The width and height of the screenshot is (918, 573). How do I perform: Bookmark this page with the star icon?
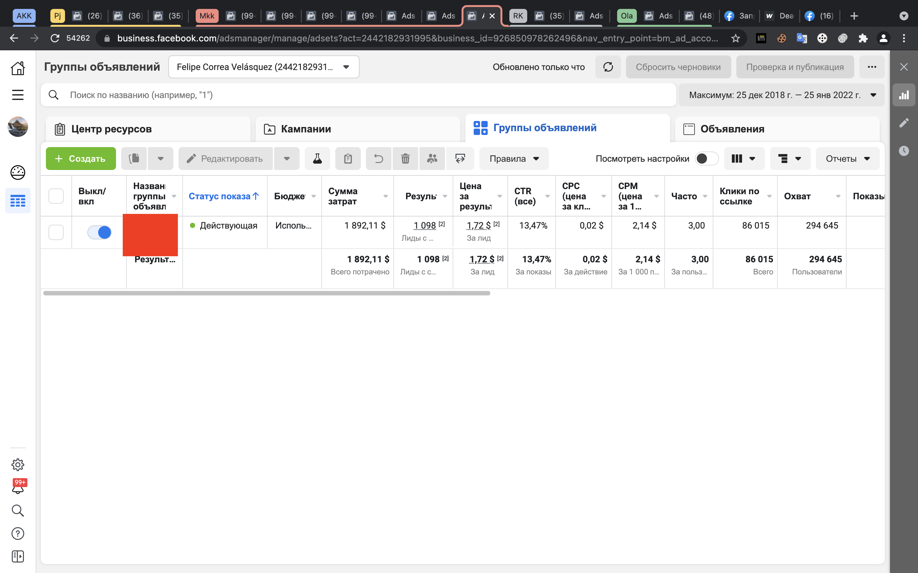coord(736,38)
